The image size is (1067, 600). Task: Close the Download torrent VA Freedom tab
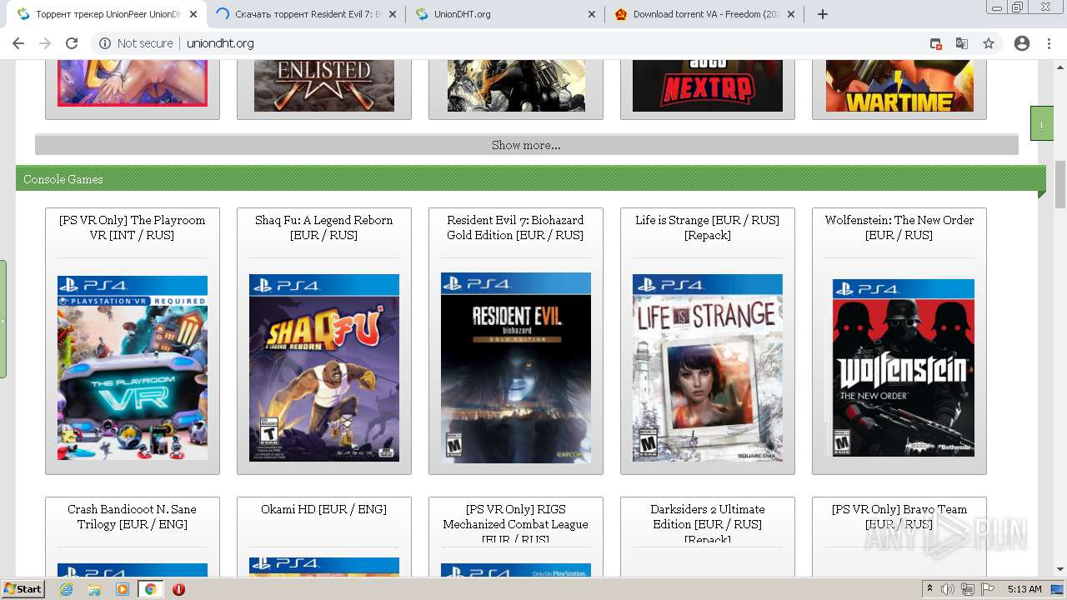[x=791, y=14]
